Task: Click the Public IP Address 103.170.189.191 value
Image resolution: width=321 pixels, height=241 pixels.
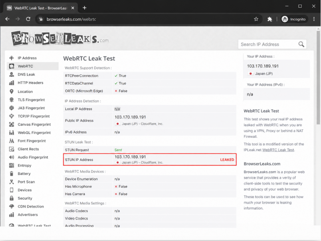Action: click(130, 117)
